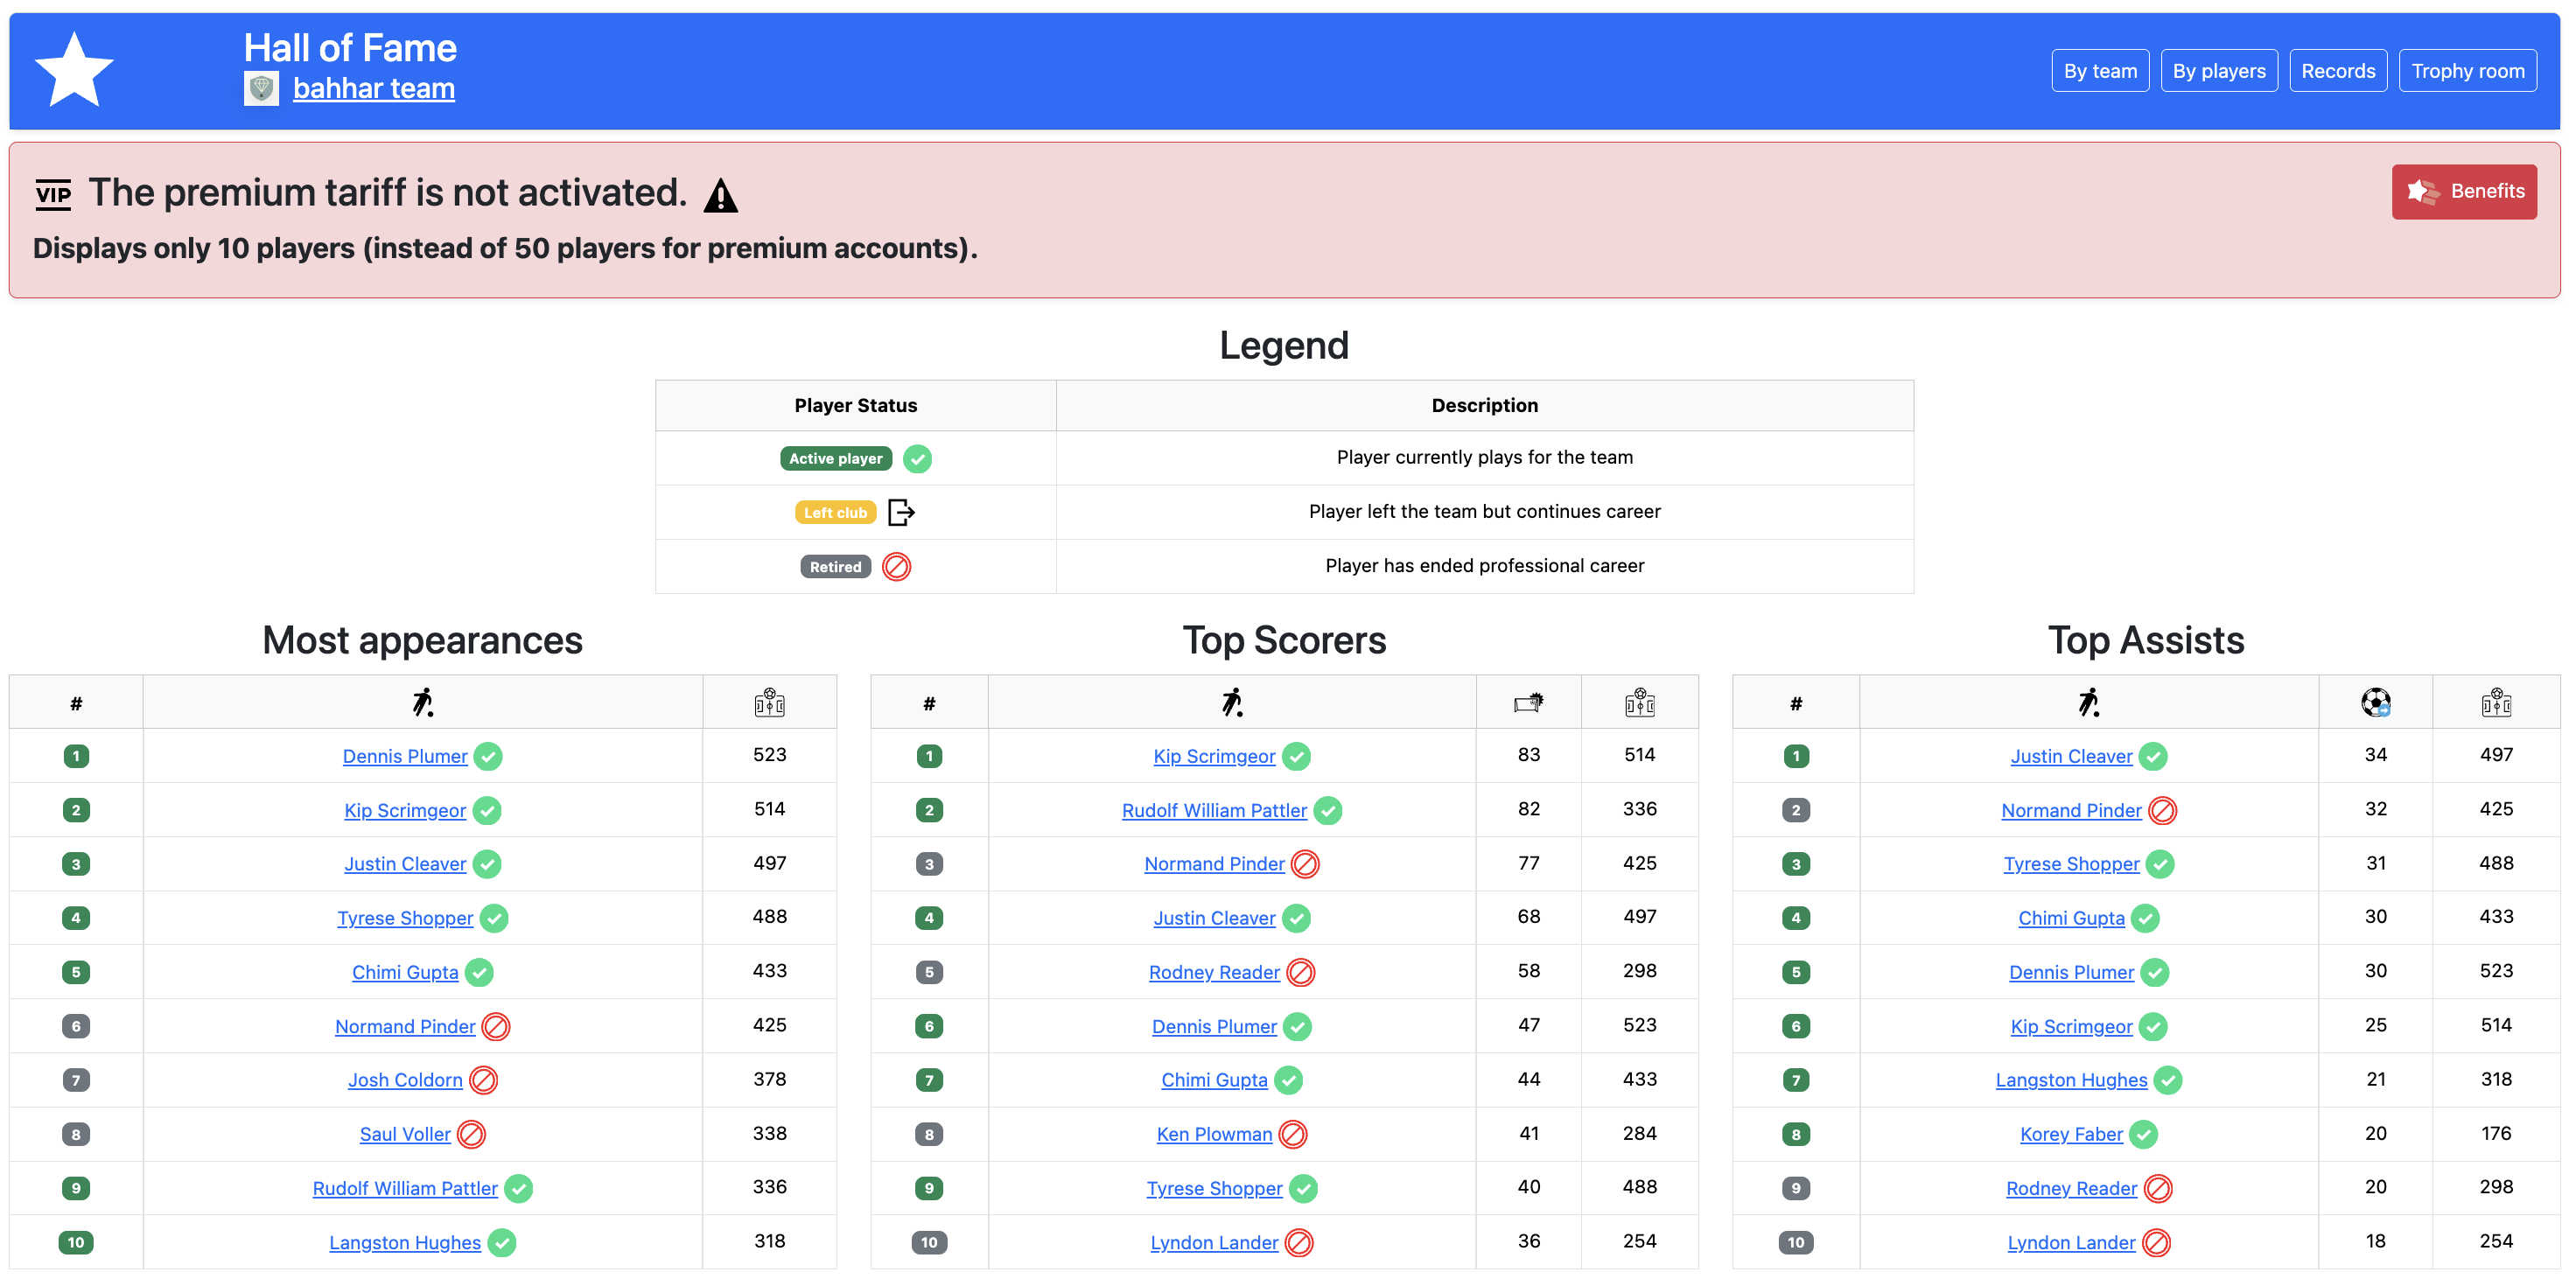Click the Most appearances heading

(x=422, y=640)
